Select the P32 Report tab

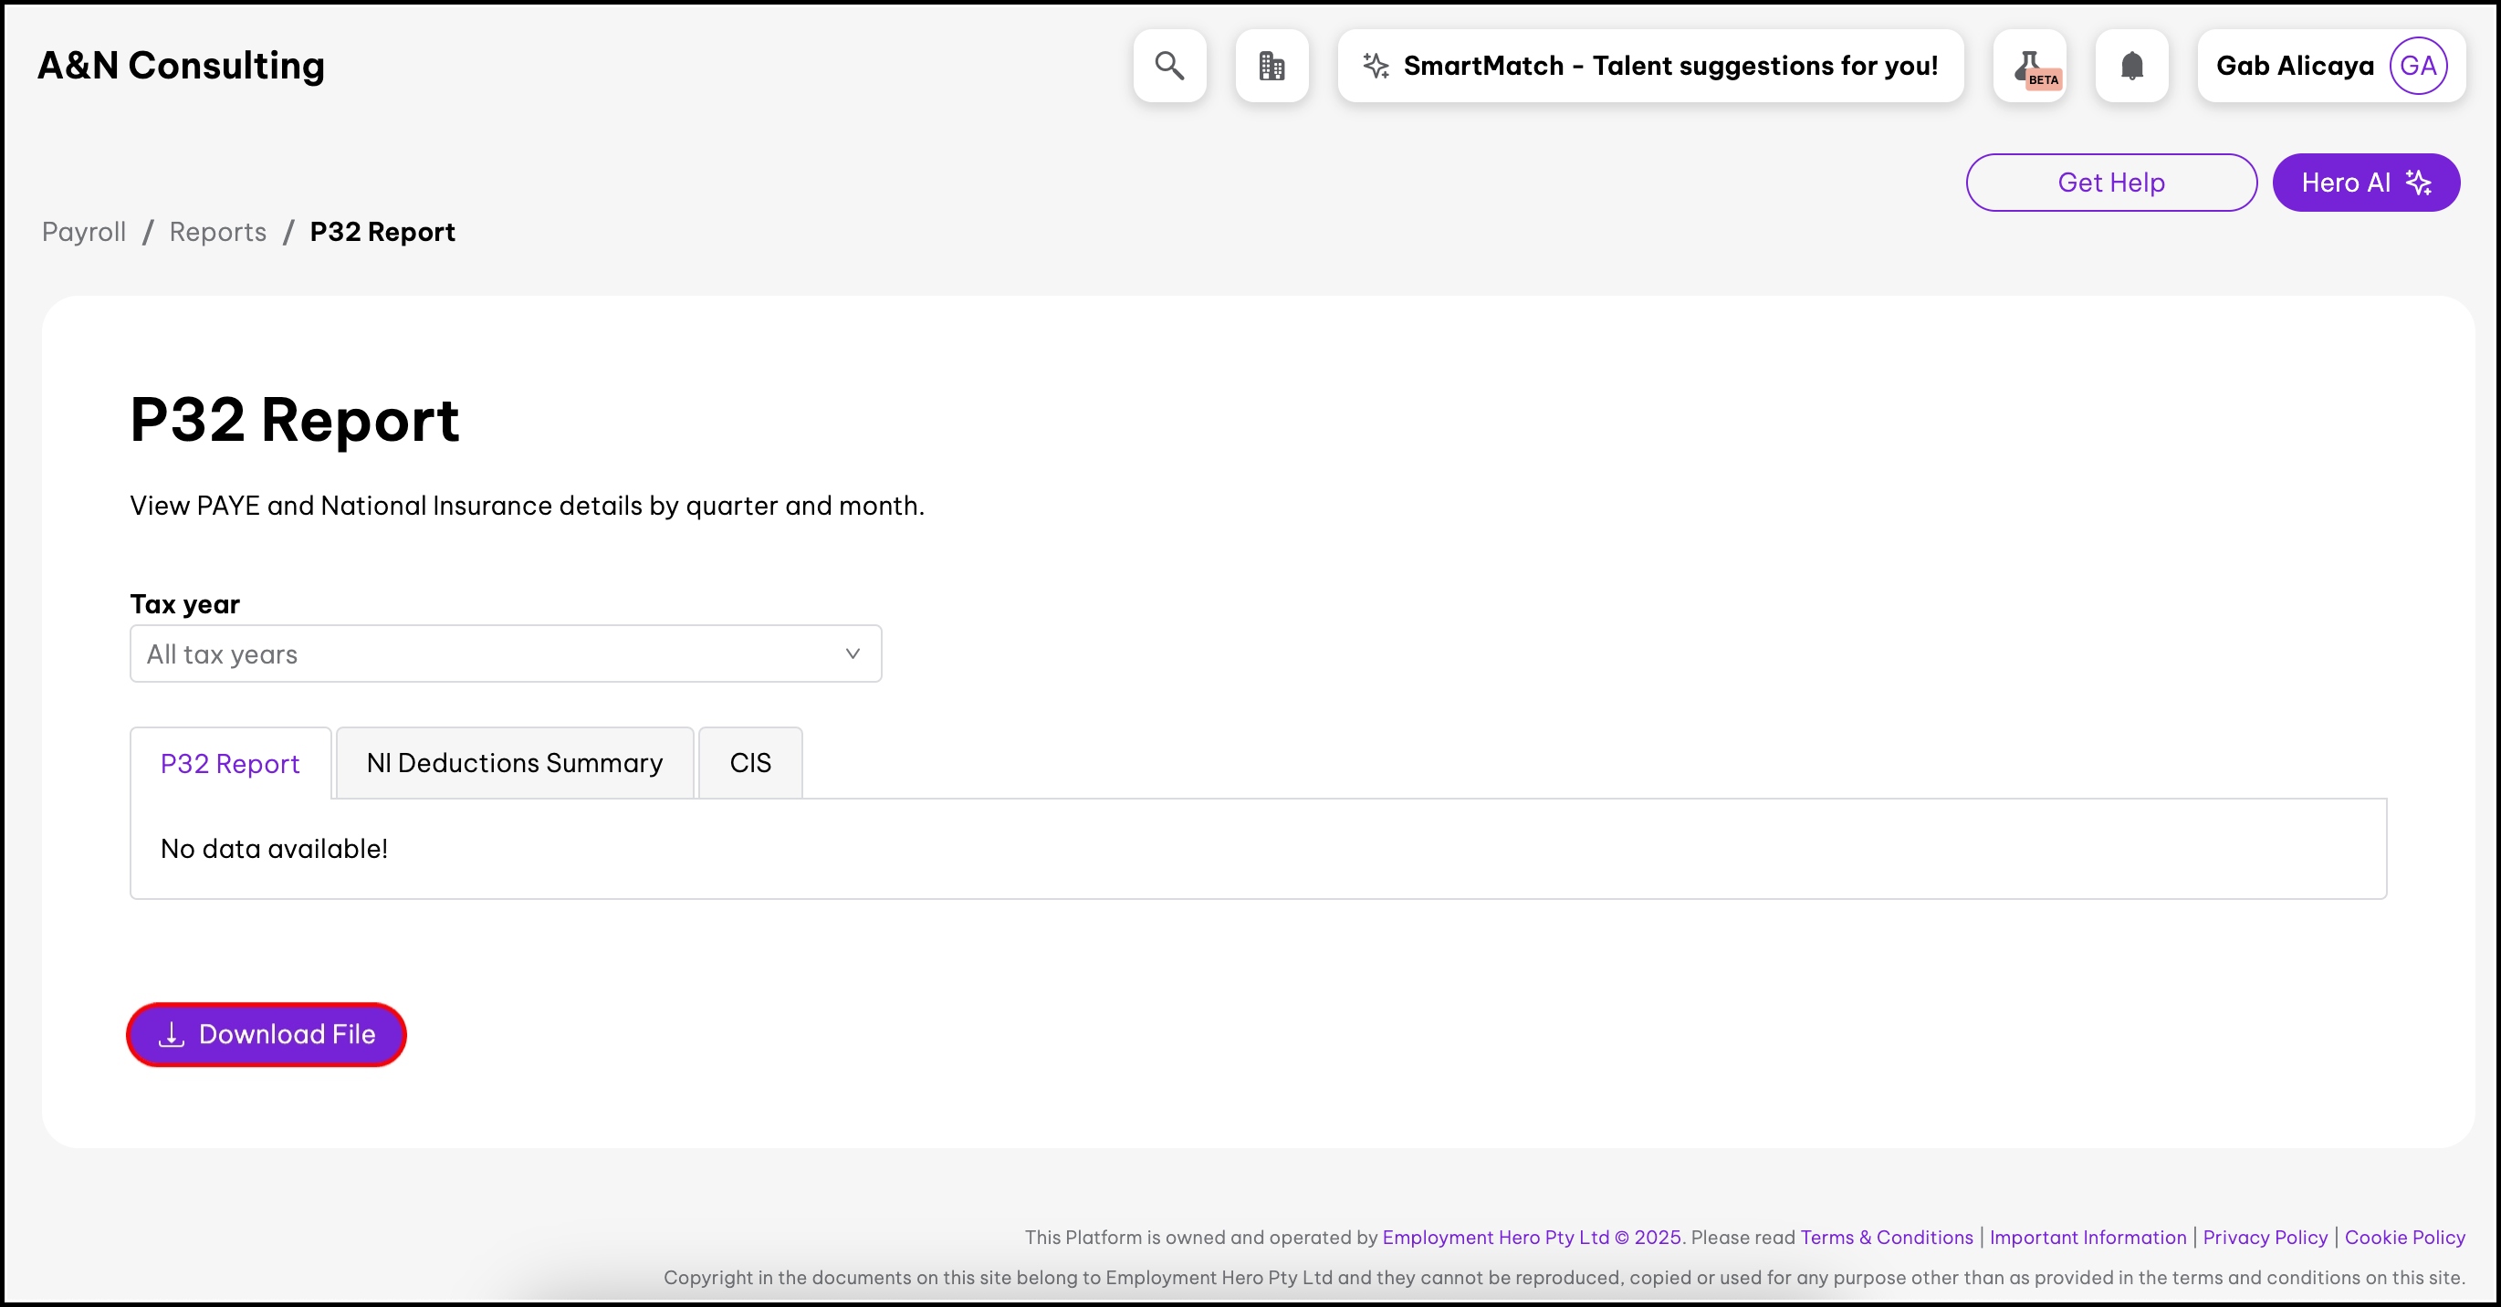tap(230, 764)
